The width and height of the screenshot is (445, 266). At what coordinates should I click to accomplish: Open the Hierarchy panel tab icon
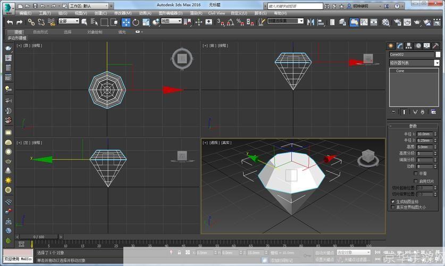coord(409,46)
